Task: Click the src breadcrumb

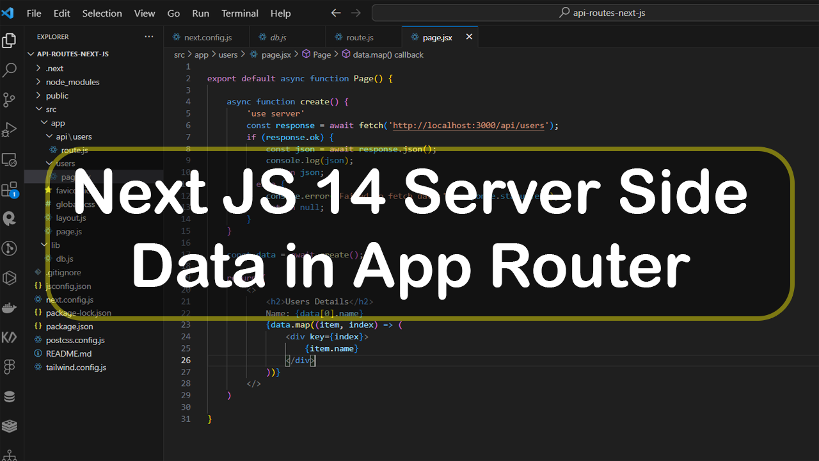Action: tap(179, 55)
